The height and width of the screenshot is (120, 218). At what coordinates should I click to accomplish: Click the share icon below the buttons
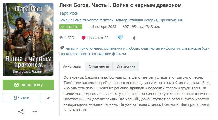21,112
